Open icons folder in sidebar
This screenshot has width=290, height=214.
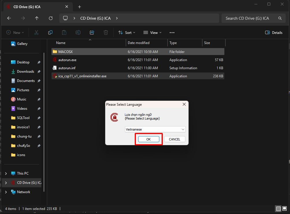tap(21, 155)
